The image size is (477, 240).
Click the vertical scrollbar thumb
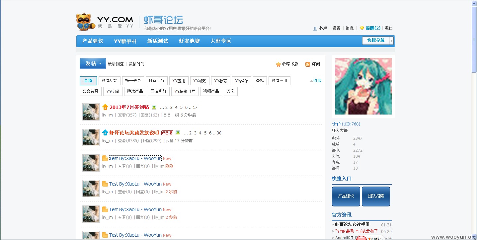[x=474, y=39]
